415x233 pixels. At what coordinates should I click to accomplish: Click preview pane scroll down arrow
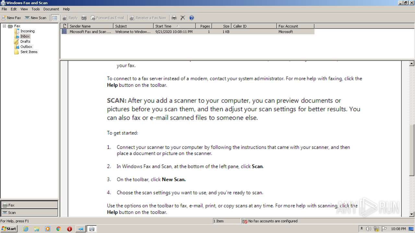tap(412, 214)
